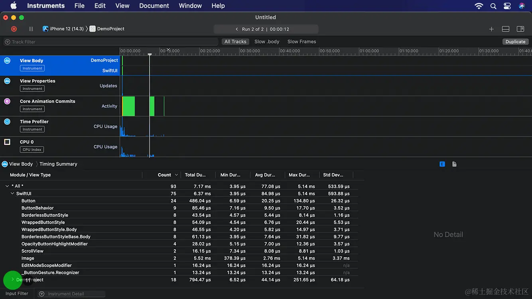This screenshot has height=299, width=532.
Task: Open the File menu
Action: [x=79, y=6]
